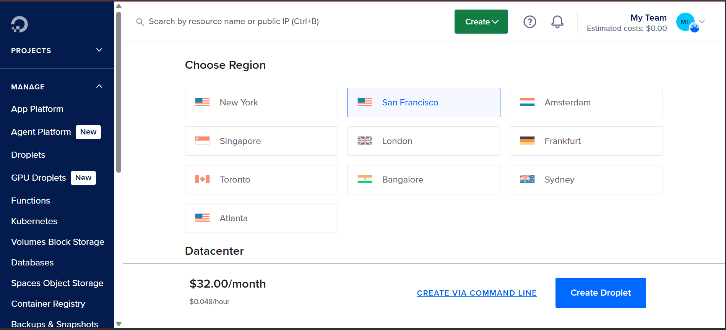Go to Droplets in sidebar

(28, 155)
